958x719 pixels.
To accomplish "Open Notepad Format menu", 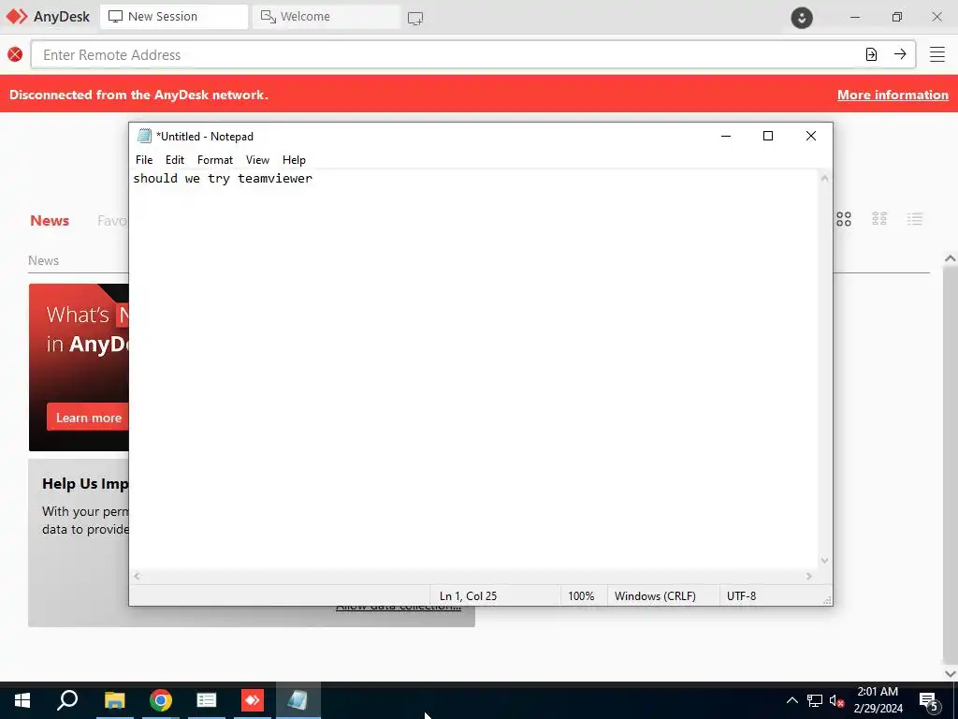I will (215, 159).
